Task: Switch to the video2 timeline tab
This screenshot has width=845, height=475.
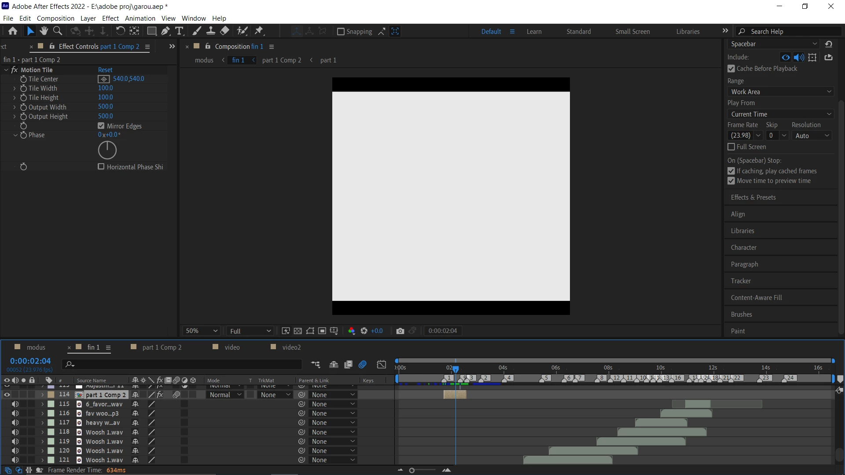Action: tap(291, 347)
